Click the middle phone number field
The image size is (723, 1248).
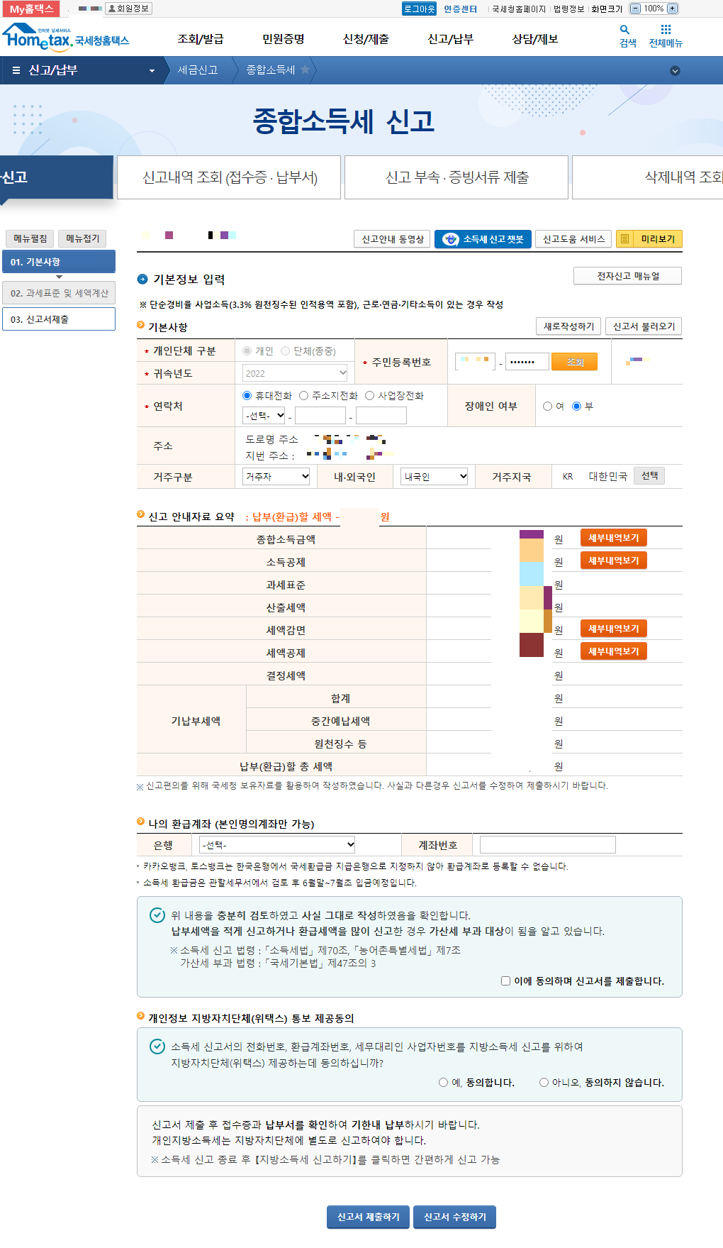click(x=320, y=416)
